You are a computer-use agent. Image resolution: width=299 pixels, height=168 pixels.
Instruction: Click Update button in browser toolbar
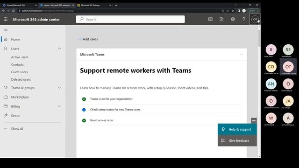pyautogui.click(x=253, y=11)
